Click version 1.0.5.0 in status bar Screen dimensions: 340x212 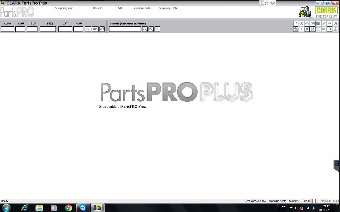[x=306, y=201]
